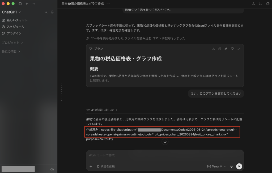Click the user account name at sidebar bottom

coord(18,169)
